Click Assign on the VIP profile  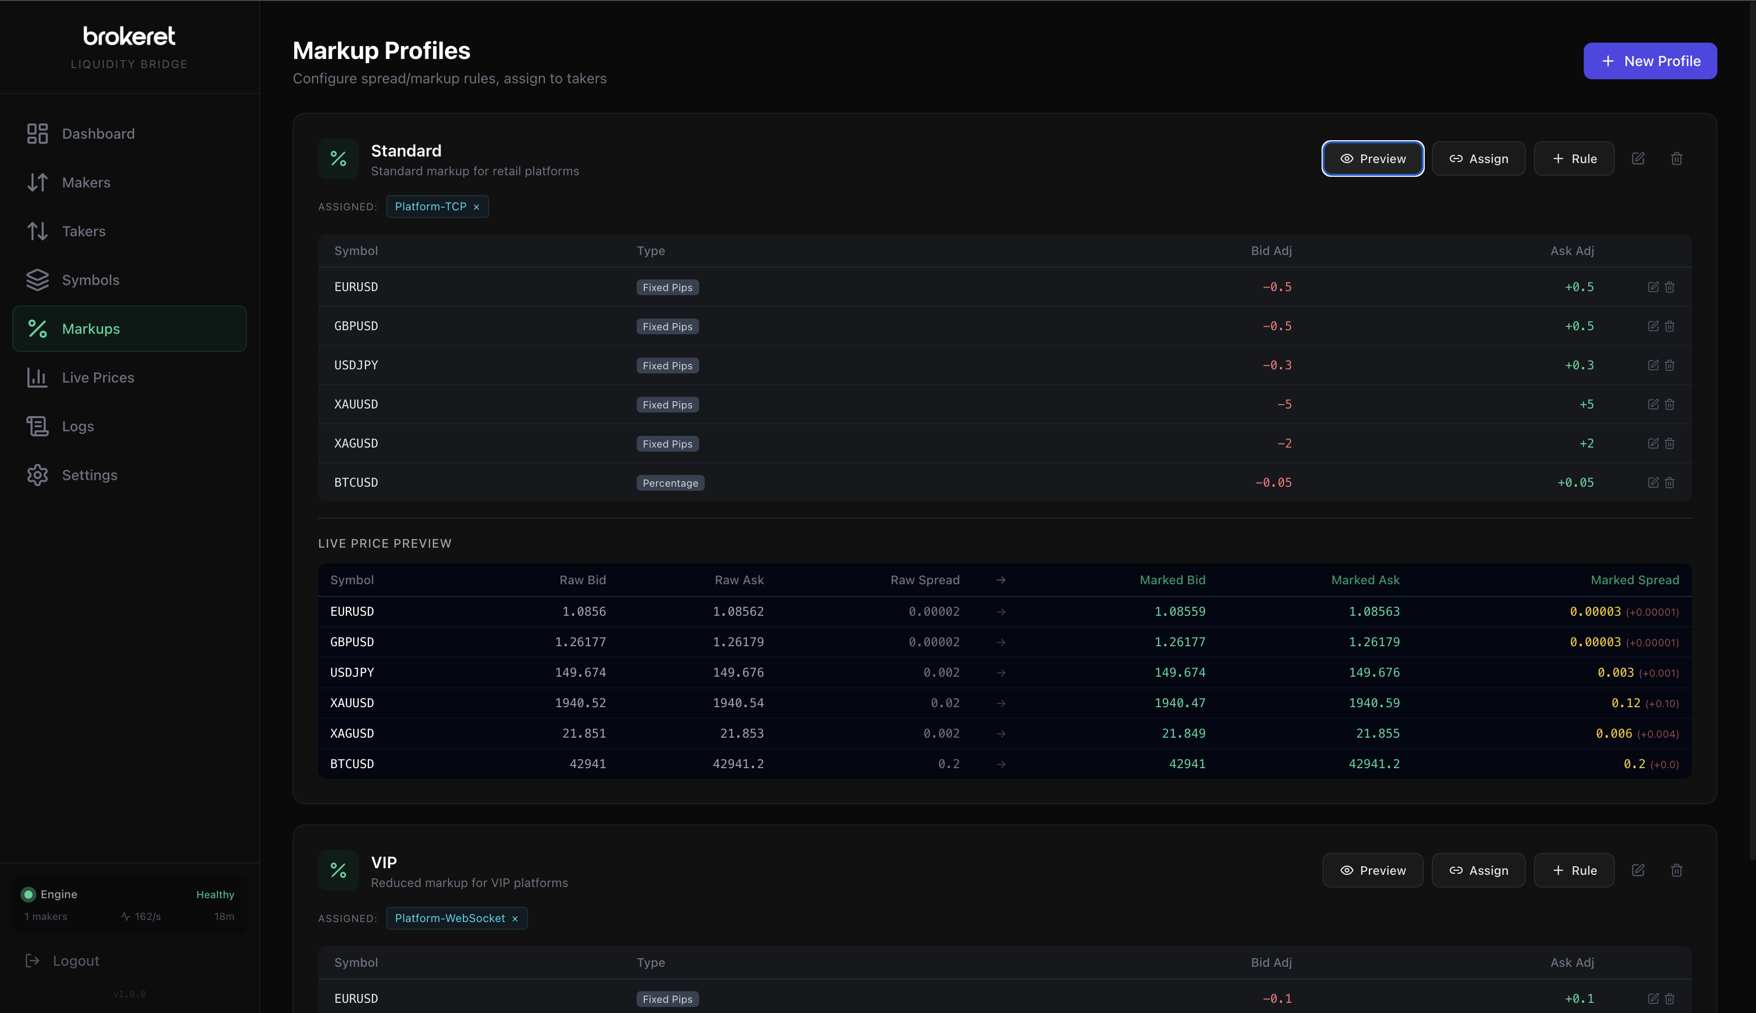[x=1478, y=870]
